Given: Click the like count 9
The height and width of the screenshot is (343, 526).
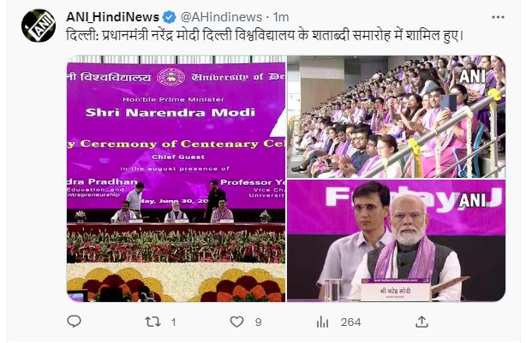Looking at the screenshot, I should 259,322.
